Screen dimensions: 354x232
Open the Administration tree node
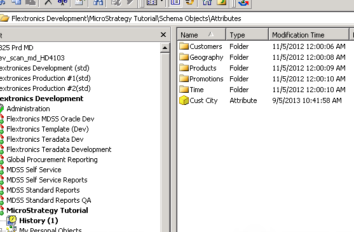tap(28, 109)
